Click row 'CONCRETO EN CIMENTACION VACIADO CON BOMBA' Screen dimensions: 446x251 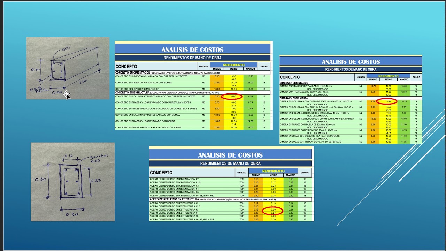click(x=193, y=83)
